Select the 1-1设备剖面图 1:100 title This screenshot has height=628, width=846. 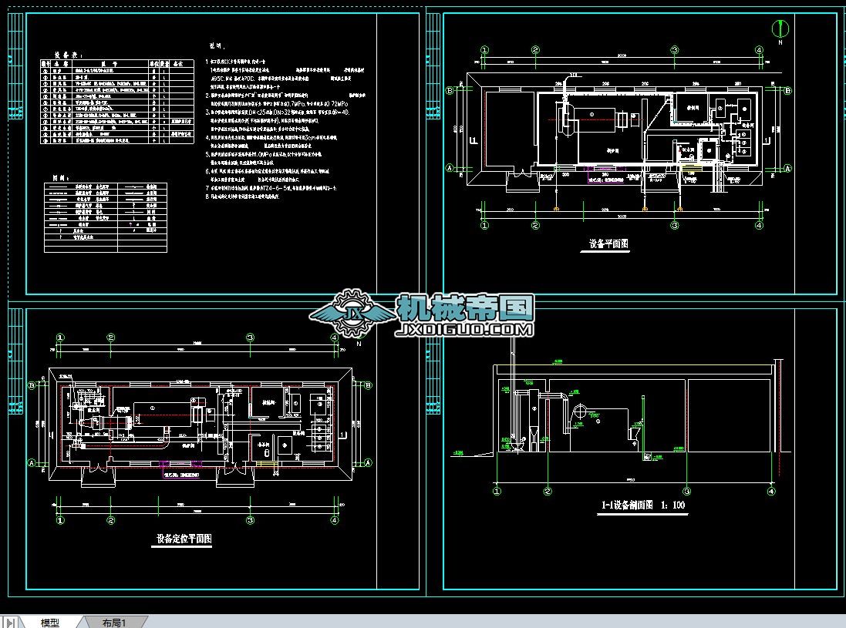point(642,505)
